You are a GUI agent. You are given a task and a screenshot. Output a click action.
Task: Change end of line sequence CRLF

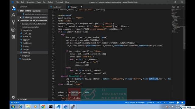tap(165, 103)
